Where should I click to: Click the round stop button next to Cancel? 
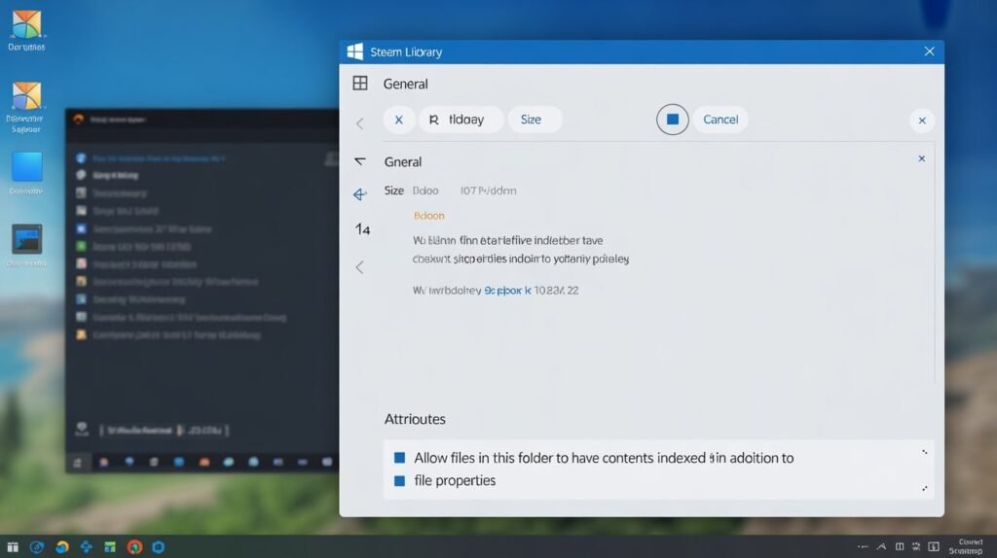pyautogui.click(x=672, y=120)
